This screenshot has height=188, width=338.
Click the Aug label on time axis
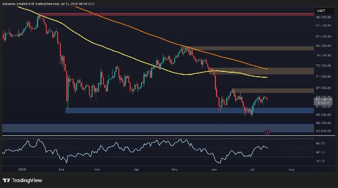pos(291,170)
